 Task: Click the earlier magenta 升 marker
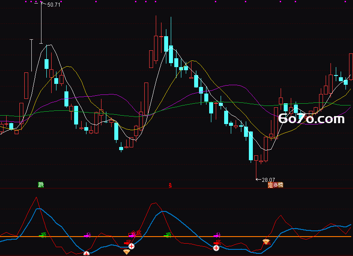[x=87, y=236]
